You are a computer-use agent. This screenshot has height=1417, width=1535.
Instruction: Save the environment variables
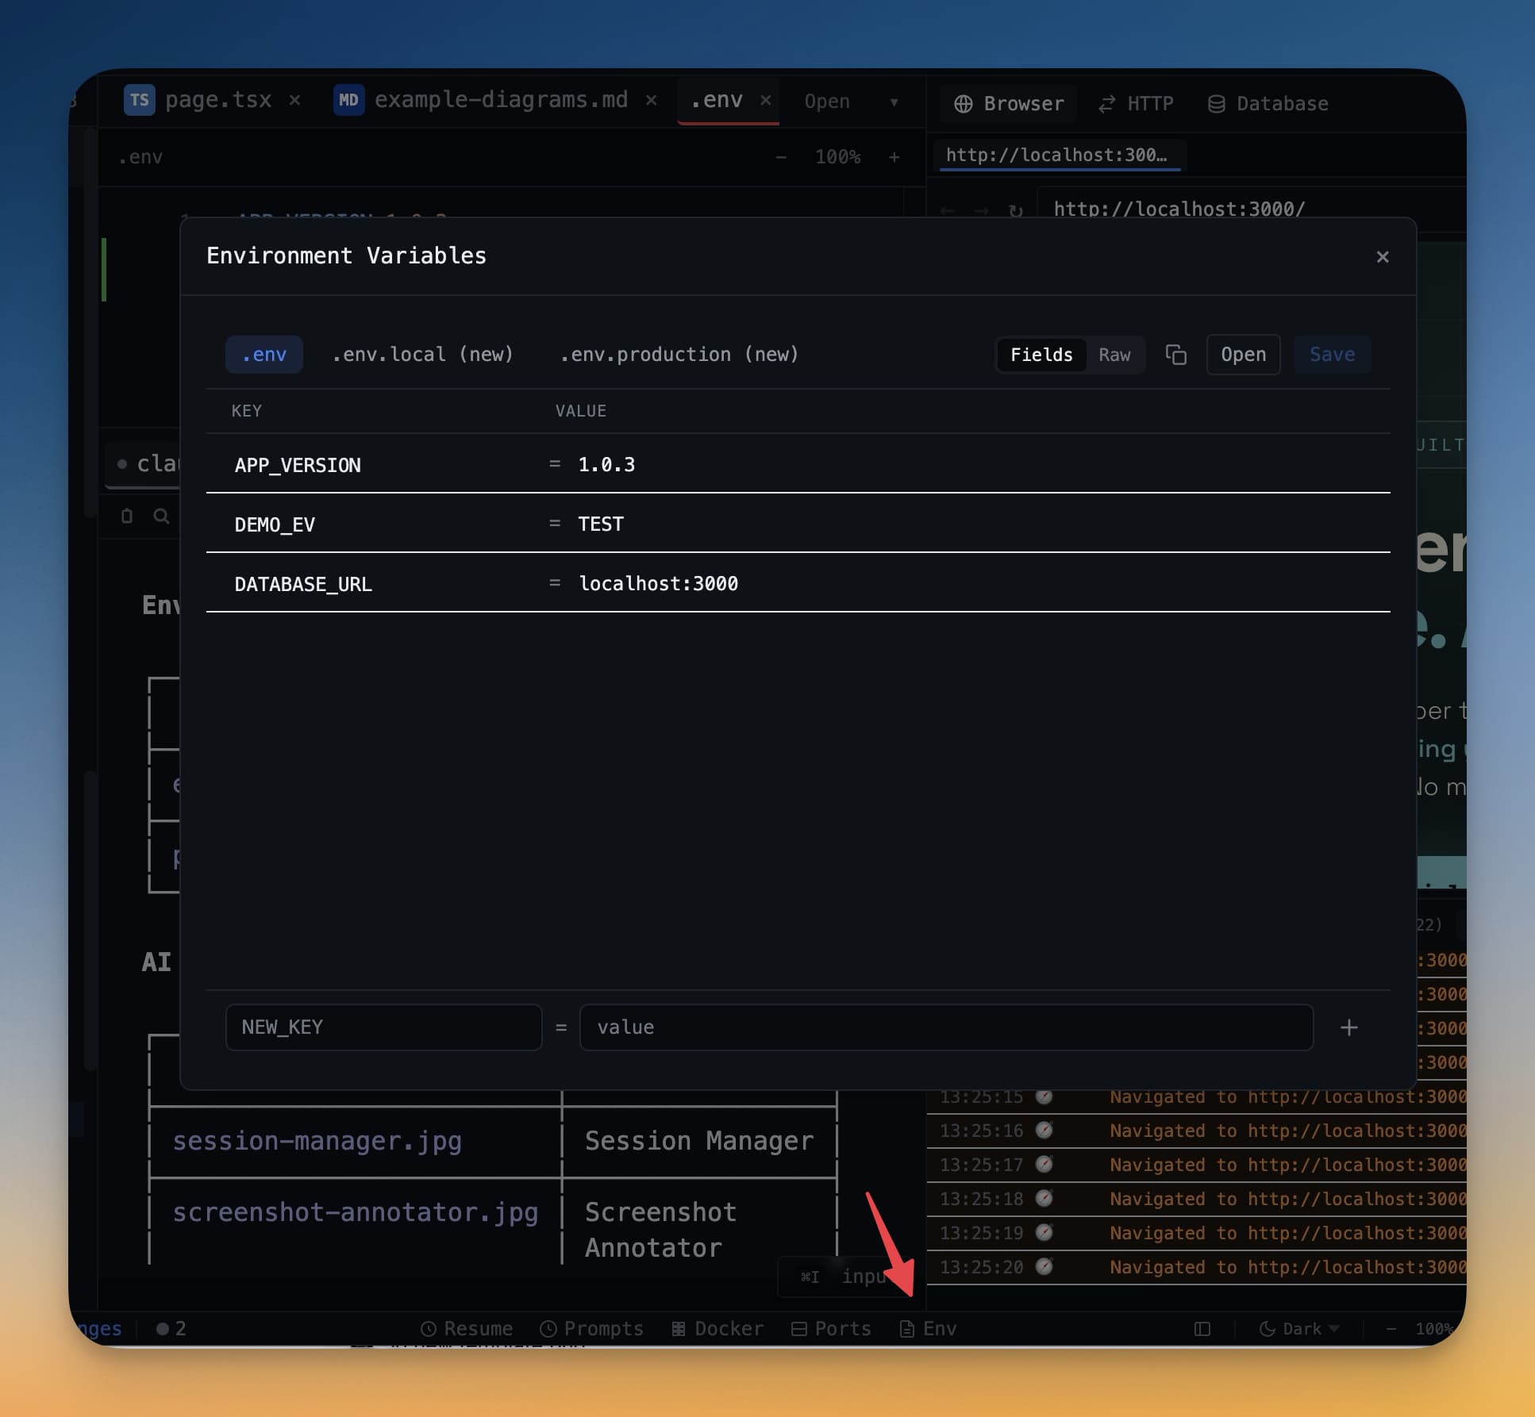coord(1332,355)
